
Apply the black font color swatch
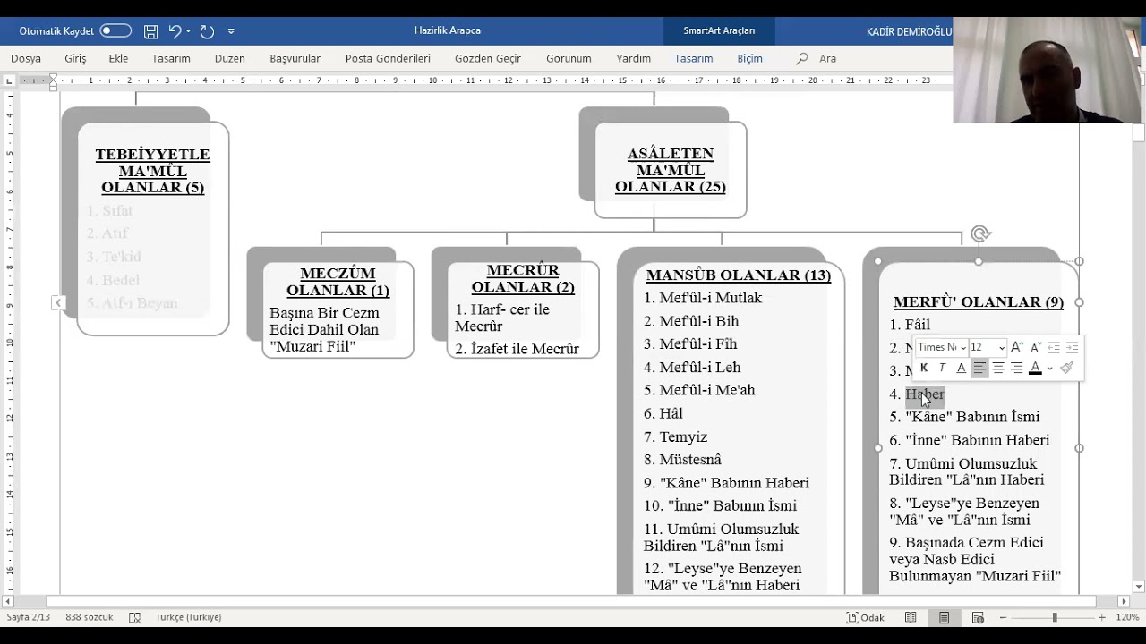click(1035, 368)
